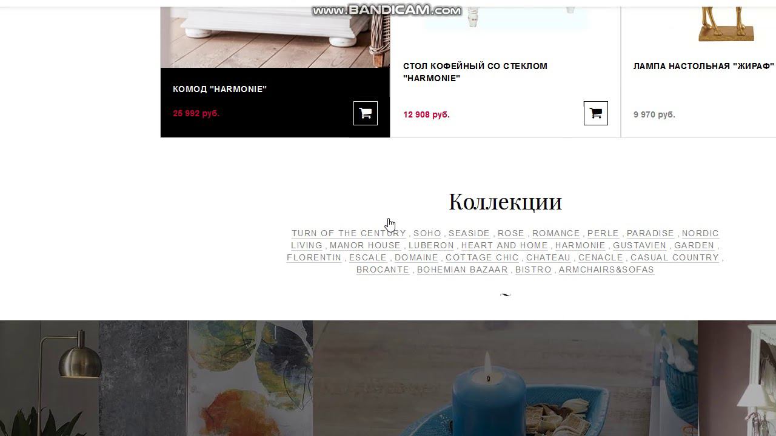Open the Heart and Home collection
The height and width of the screenshot is (436, 776).
(504, 245)
